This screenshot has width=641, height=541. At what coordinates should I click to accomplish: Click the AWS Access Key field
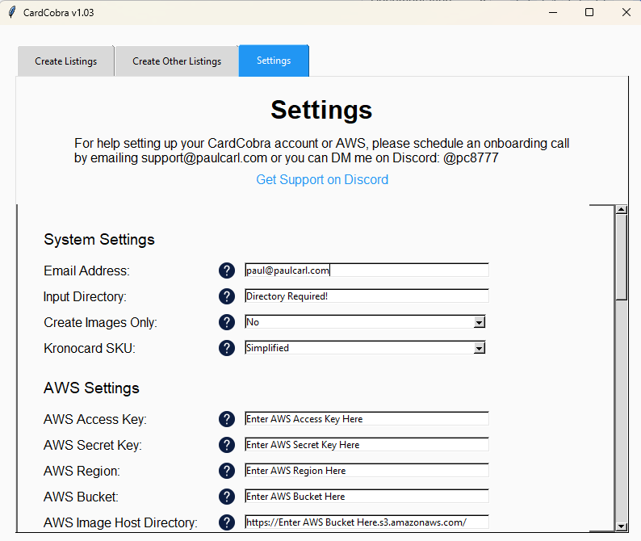click(x=367, y=419)
